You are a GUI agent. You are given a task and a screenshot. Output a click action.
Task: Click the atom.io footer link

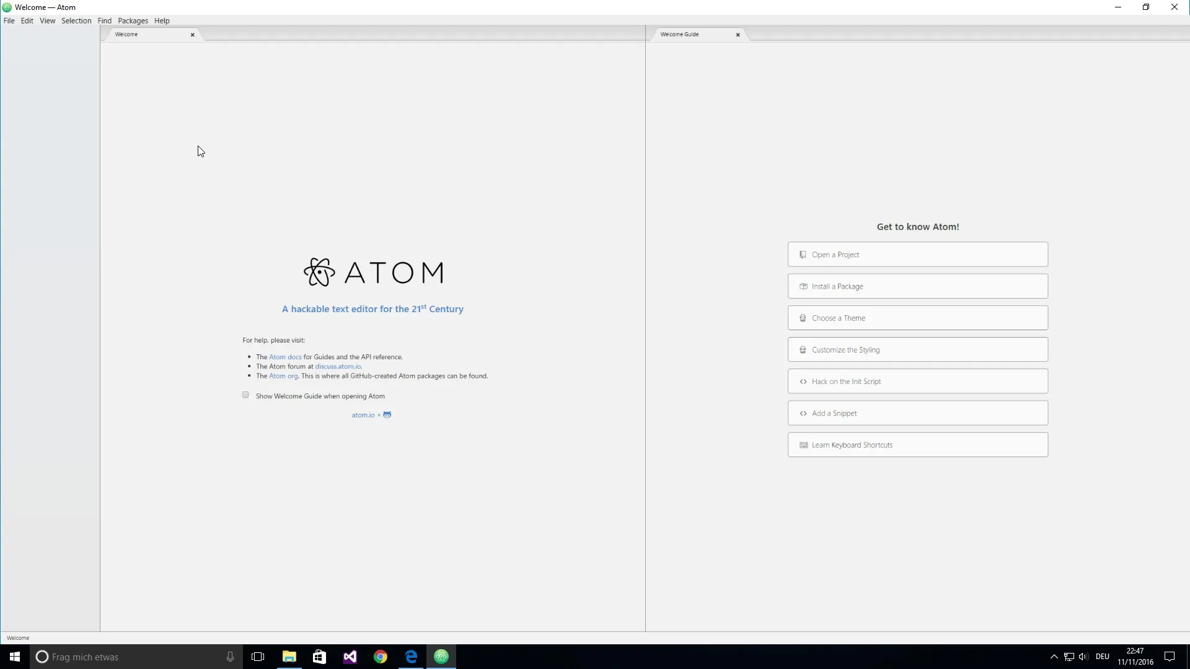click(x=363, y=415)
